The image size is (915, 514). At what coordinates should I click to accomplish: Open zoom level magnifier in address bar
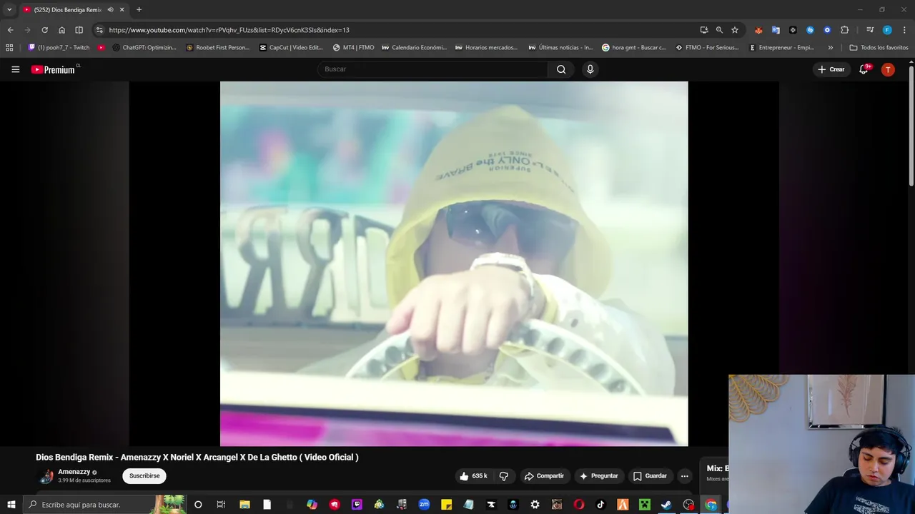coord(719,30)
